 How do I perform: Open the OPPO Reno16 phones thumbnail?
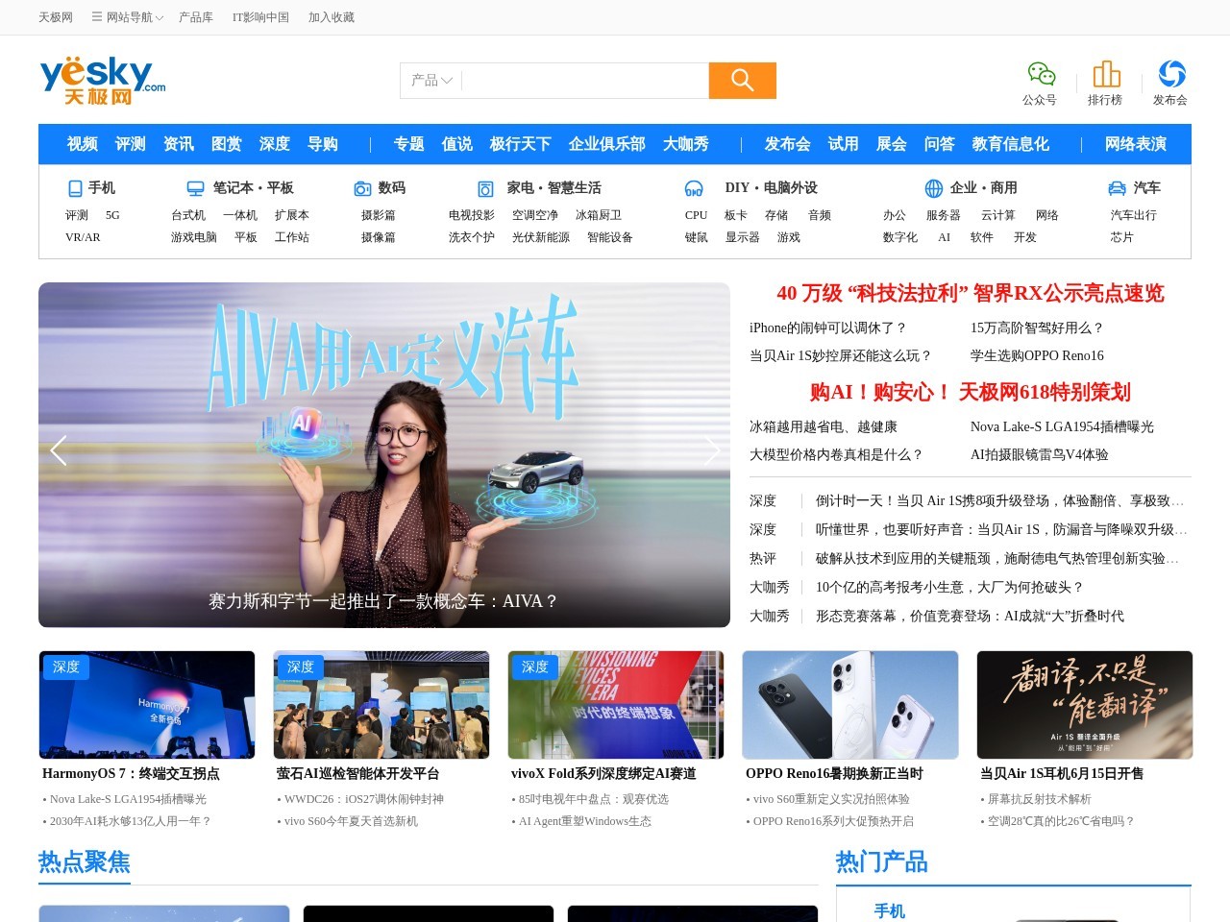[x=850, y=705]
